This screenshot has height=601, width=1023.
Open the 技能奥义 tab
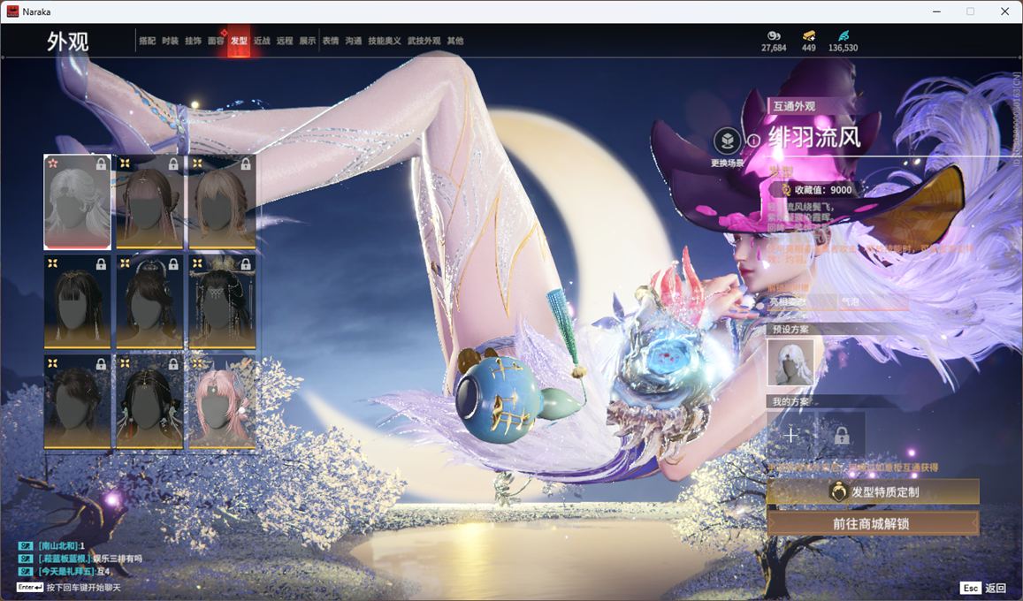coord(385,41)
